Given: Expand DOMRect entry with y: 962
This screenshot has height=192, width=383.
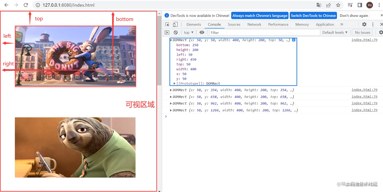Looking at the screenshot, I should coord(171,103).
